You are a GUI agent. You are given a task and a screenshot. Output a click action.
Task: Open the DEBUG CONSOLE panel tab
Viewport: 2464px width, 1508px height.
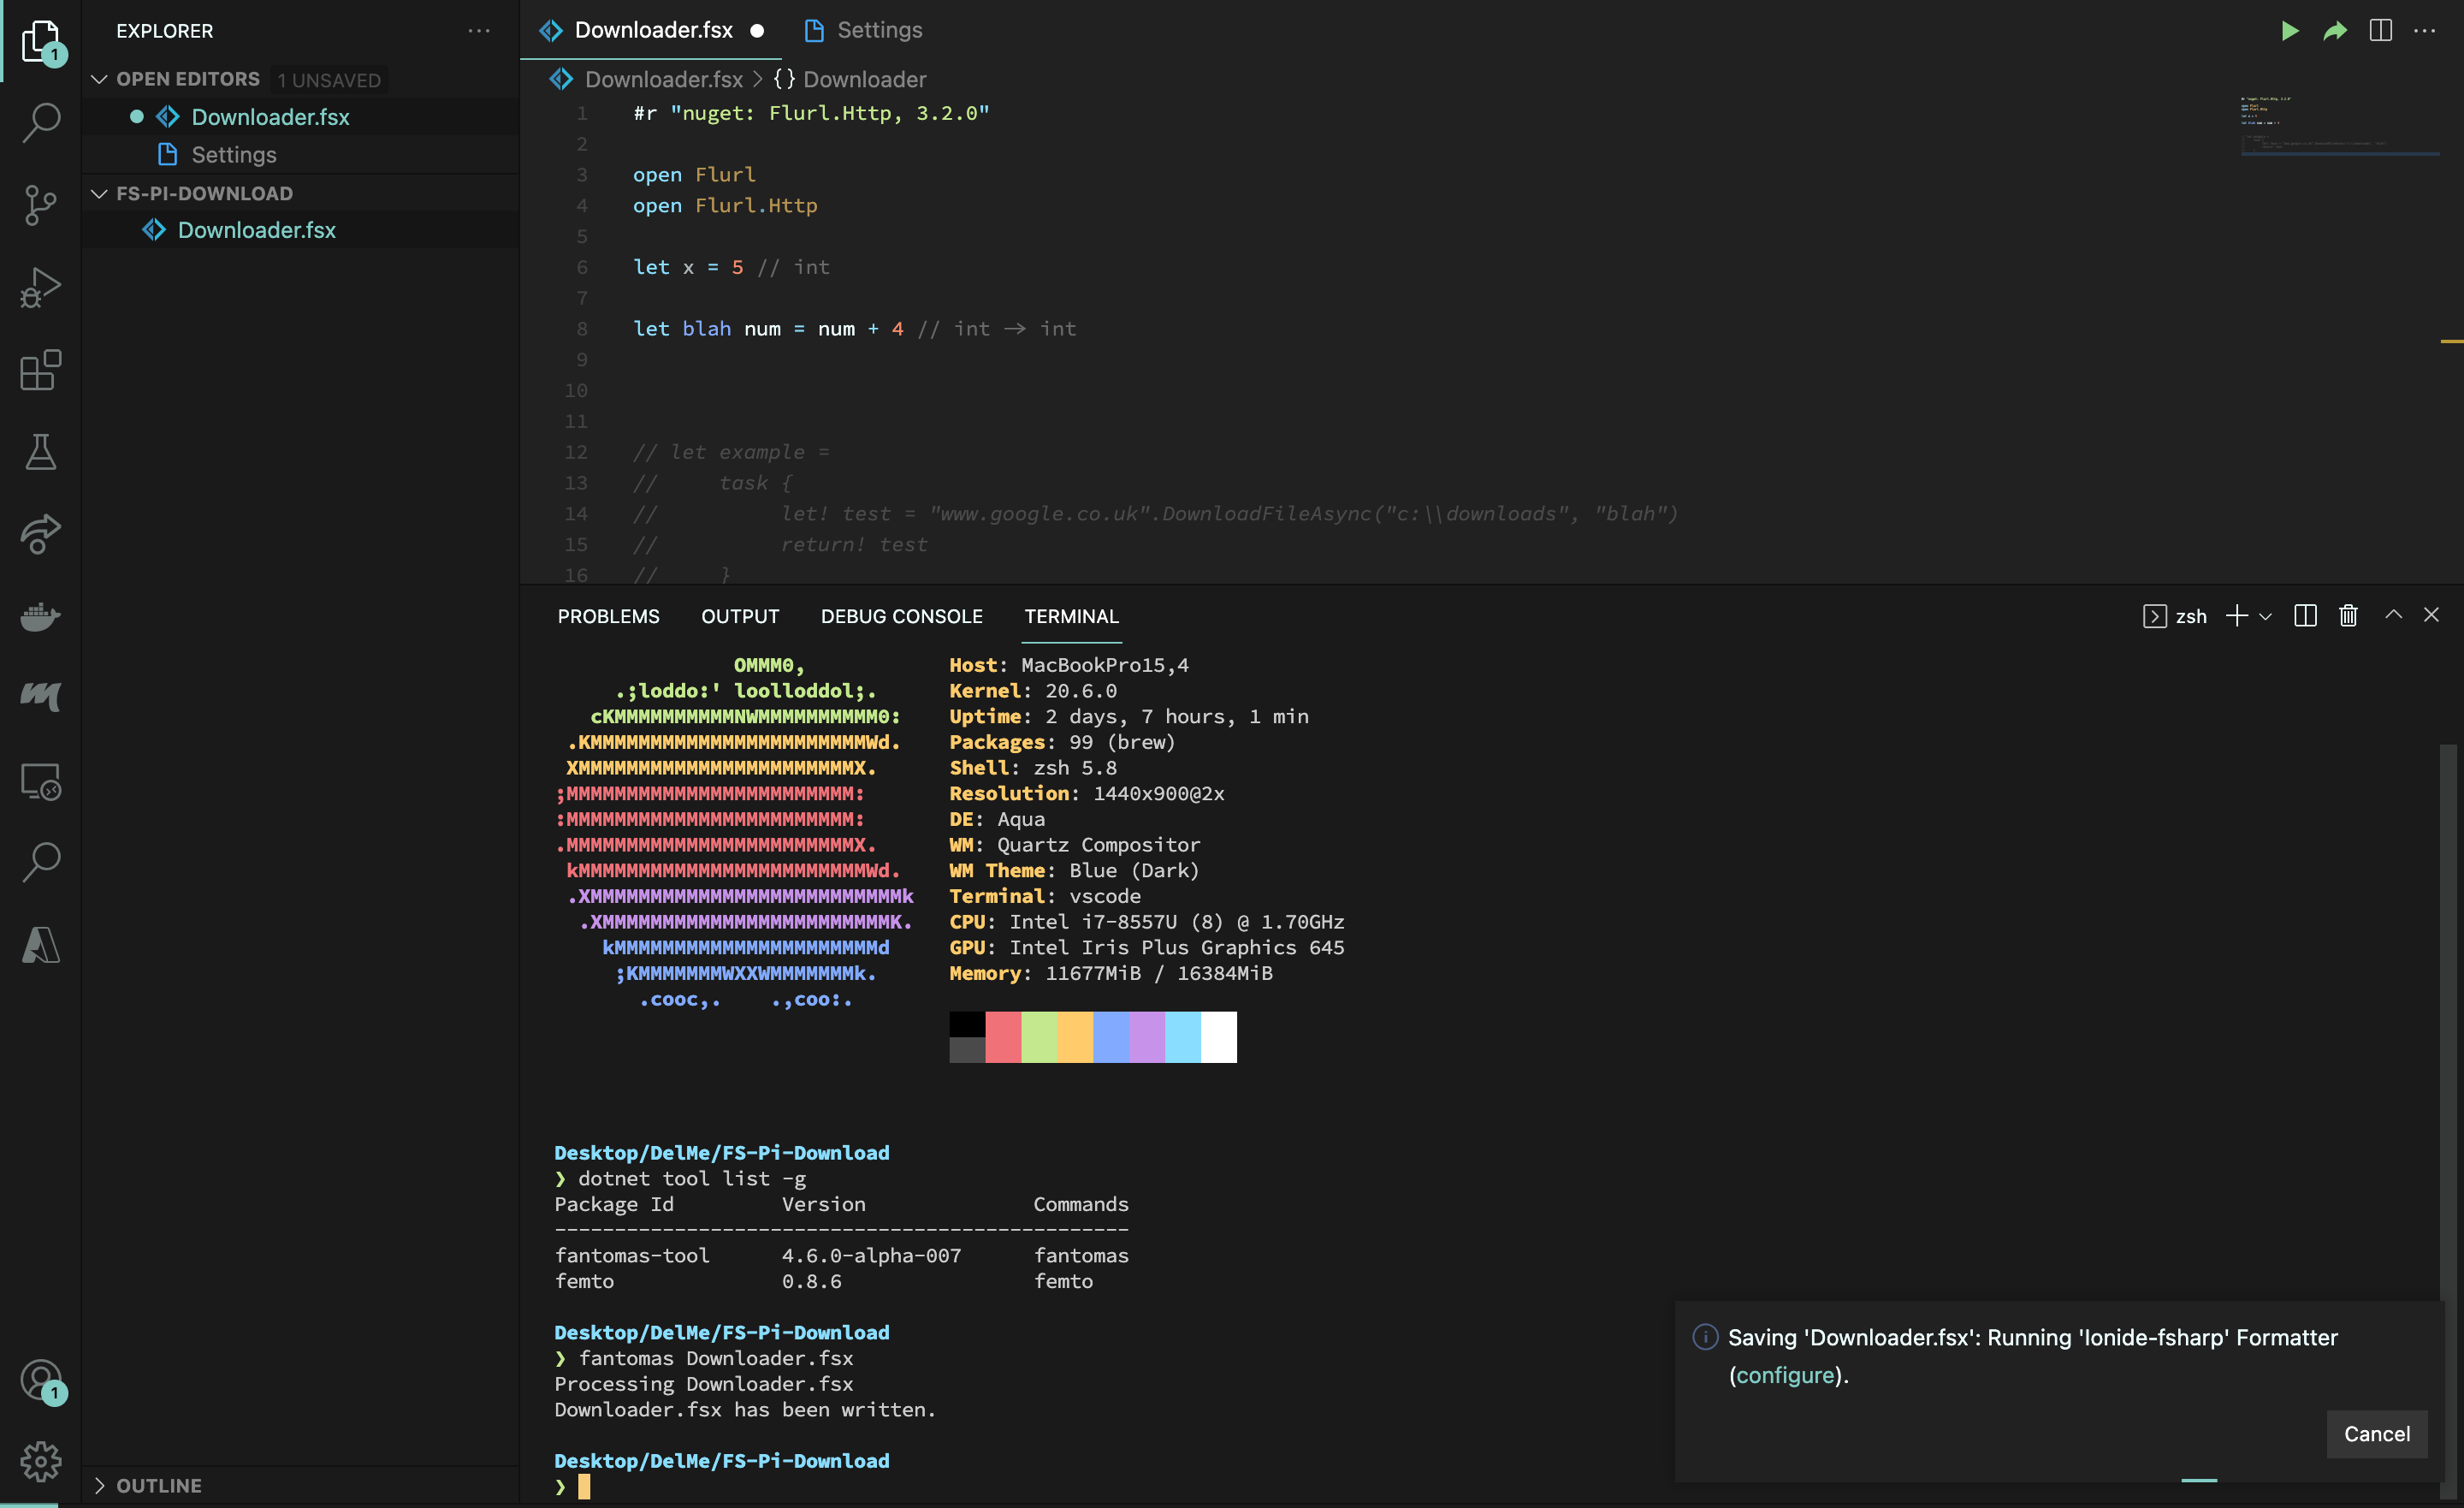tap(901, 616)
